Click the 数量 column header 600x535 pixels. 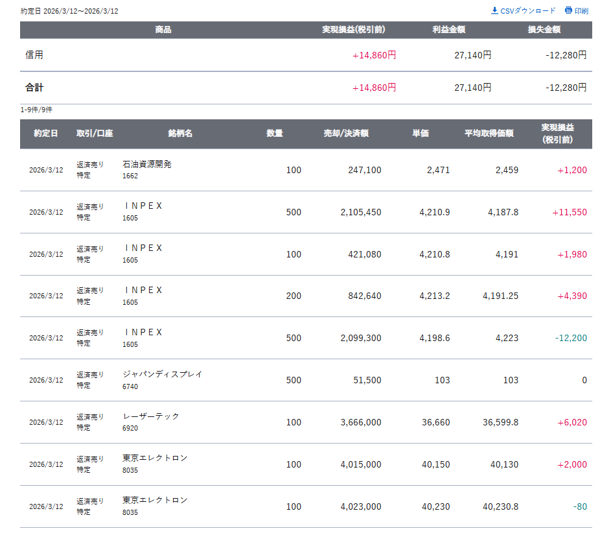[x=275, y=134]
